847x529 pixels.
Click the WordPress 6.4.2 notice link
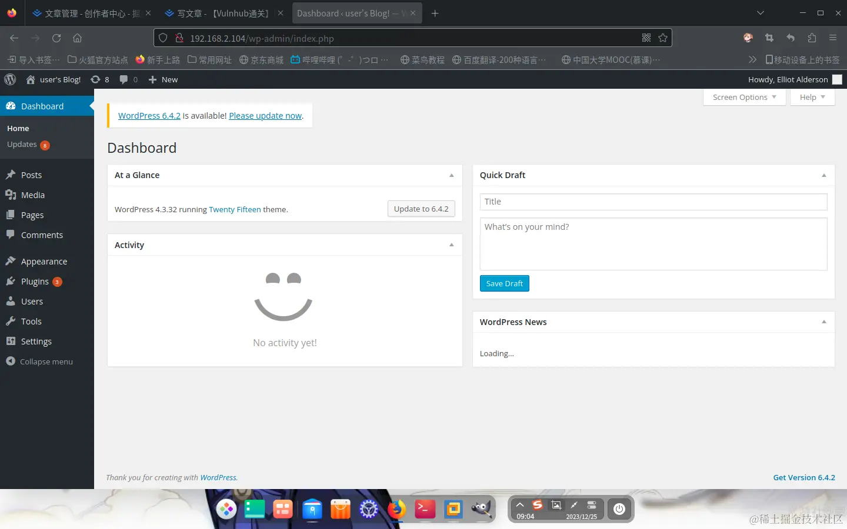pyautogui.click(x=149, y=116)
